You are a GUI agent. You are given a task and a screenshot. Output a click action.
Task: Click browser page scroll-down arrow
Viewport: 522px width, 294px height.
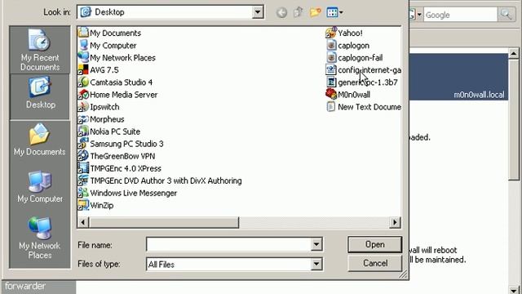(514, 290)
